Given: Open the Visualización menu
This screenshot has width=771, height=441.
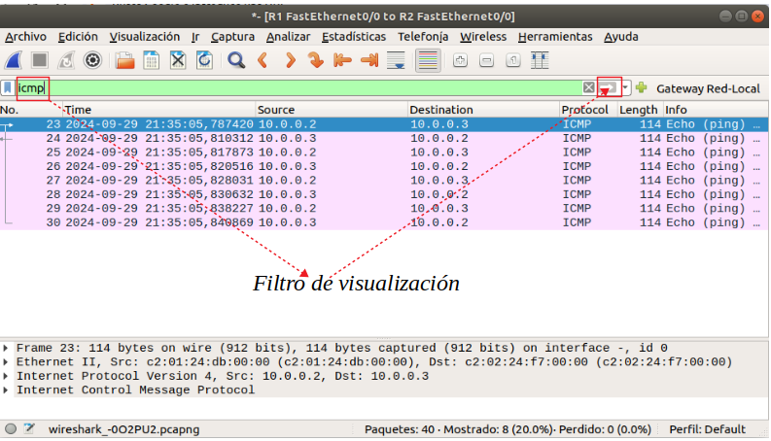Looking at the screenshot, I should (x=145, y=37).
